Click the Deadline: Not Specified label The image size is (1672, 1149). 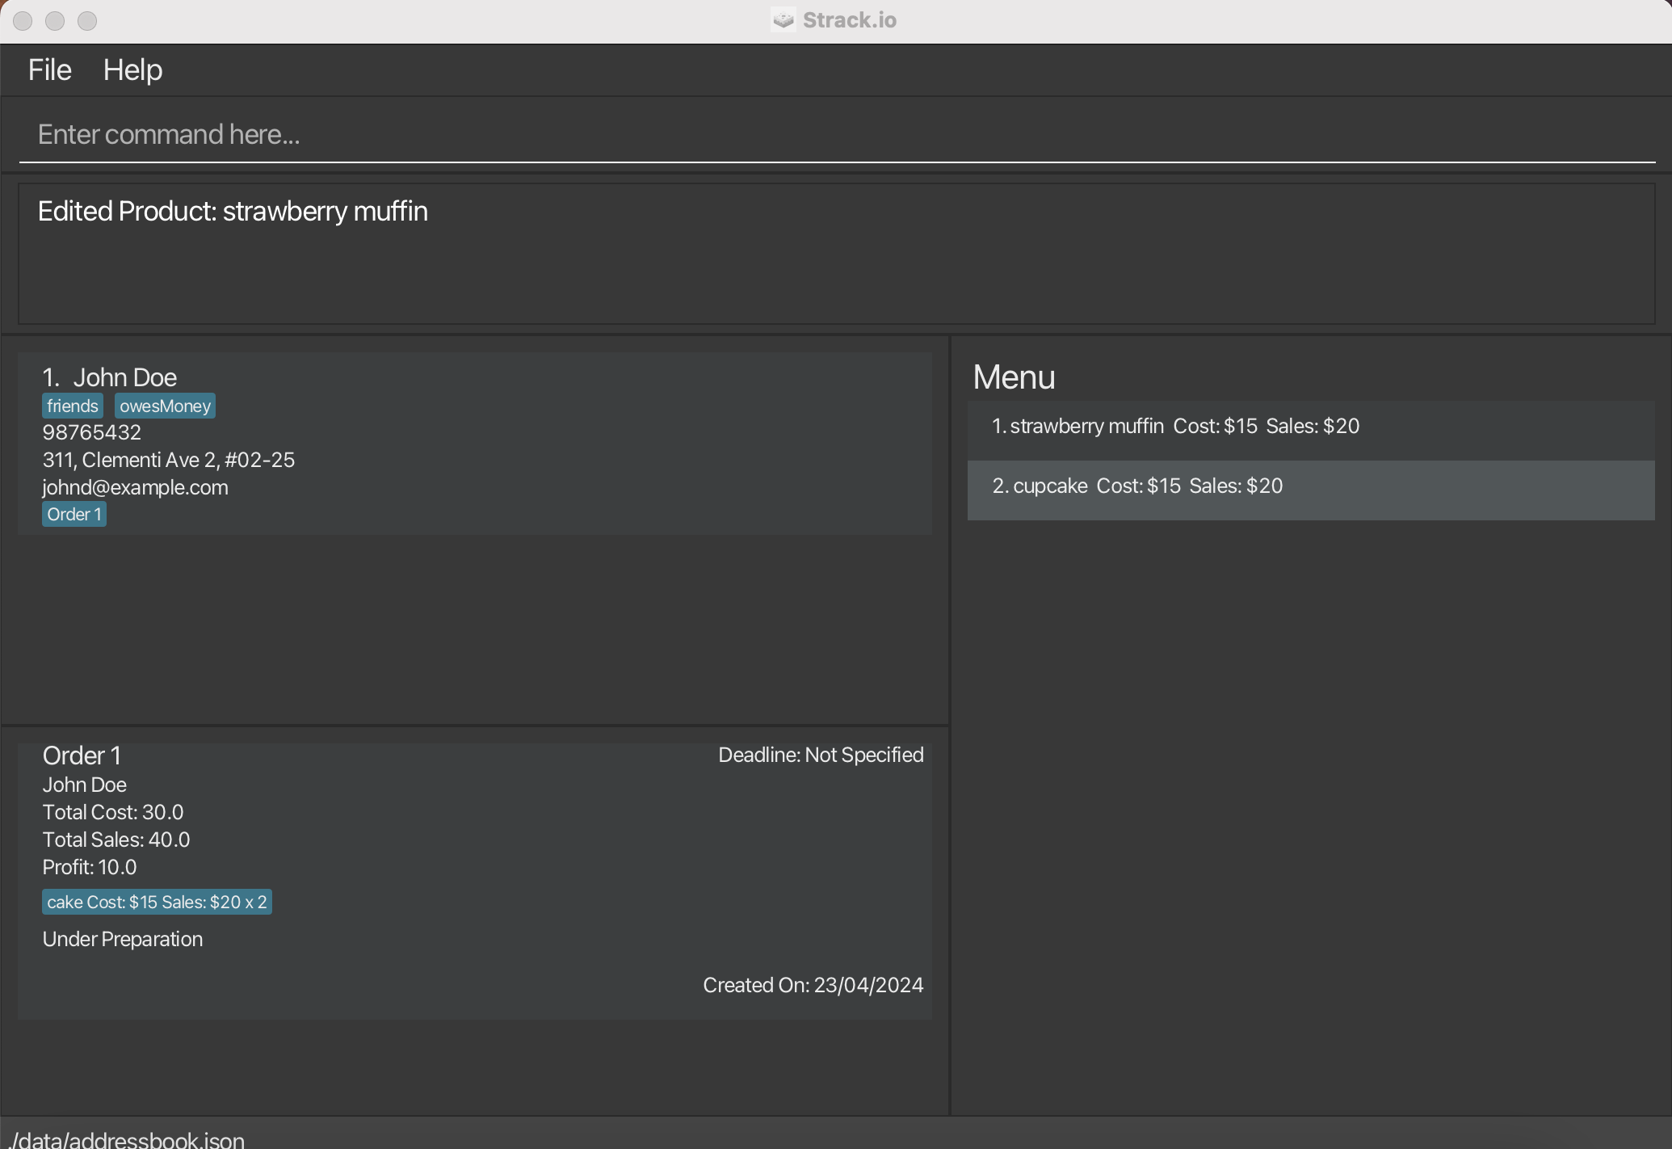pyautogui.click(x=820, y=755)
